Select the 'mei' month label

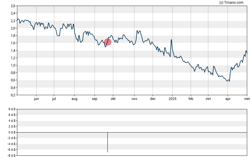point(247,99)
